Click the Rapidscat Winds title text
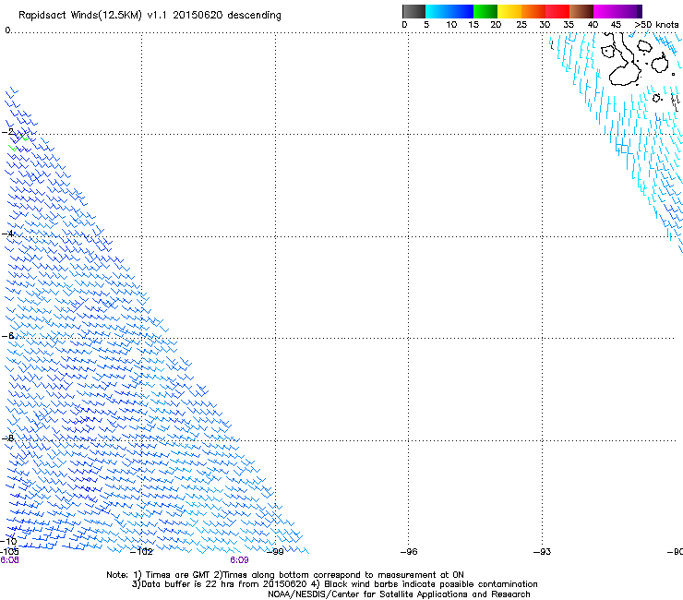Screen dimensions: 683x600 pos(150,16)
